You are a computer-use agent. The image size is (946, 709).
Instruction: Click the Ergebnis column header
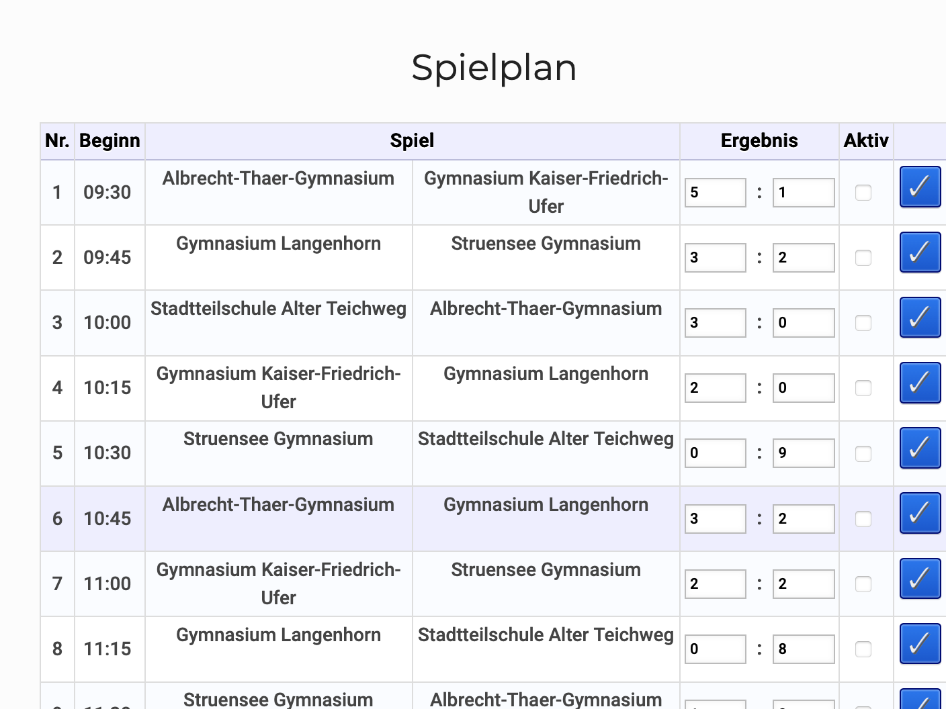(759, 141)
